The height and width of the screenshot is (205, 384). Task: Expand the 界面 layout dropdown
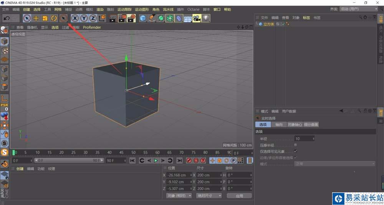point(359,9)
